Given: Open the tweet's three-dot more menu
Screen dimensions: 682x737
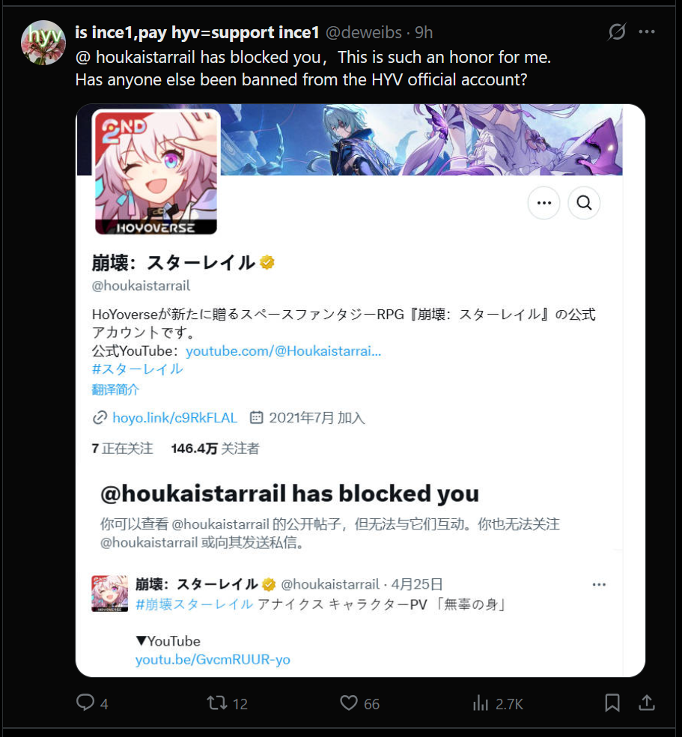Looking at the screenshot, I should click(x=647, y=32).
